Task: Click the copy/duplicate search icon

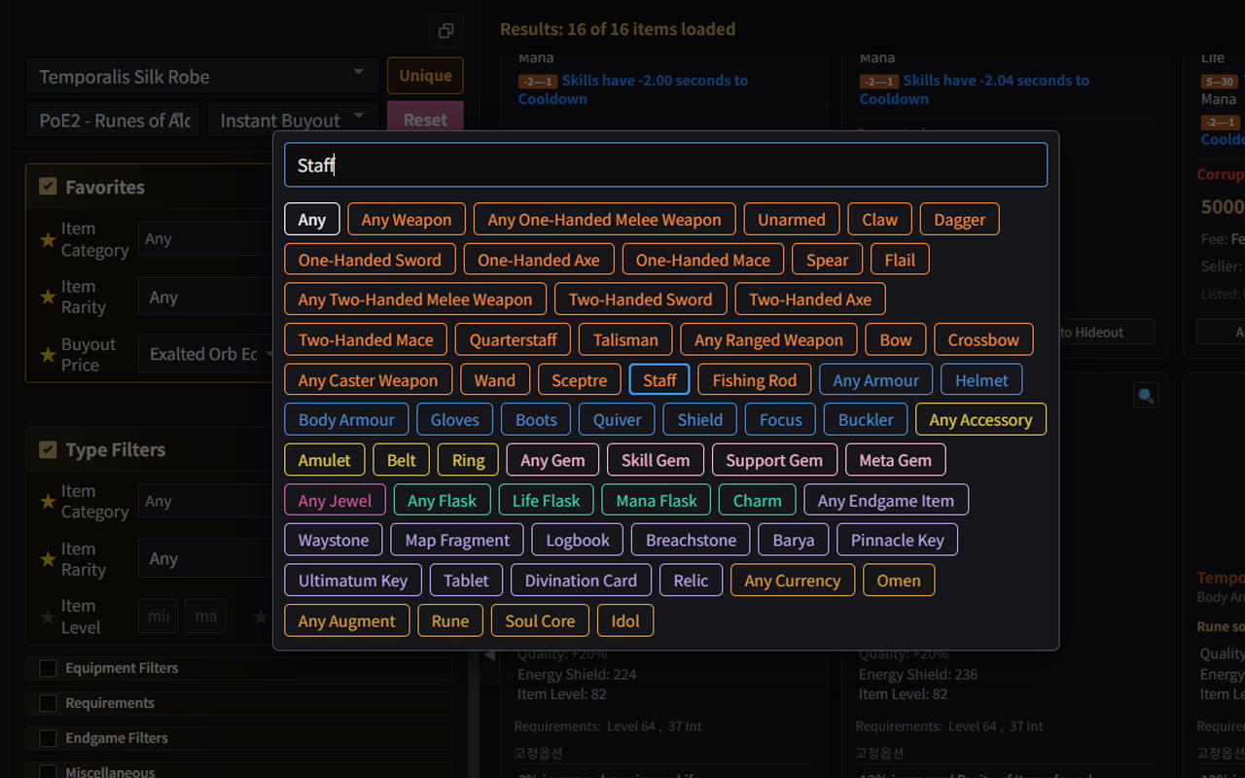Action: tap(446, 30)
